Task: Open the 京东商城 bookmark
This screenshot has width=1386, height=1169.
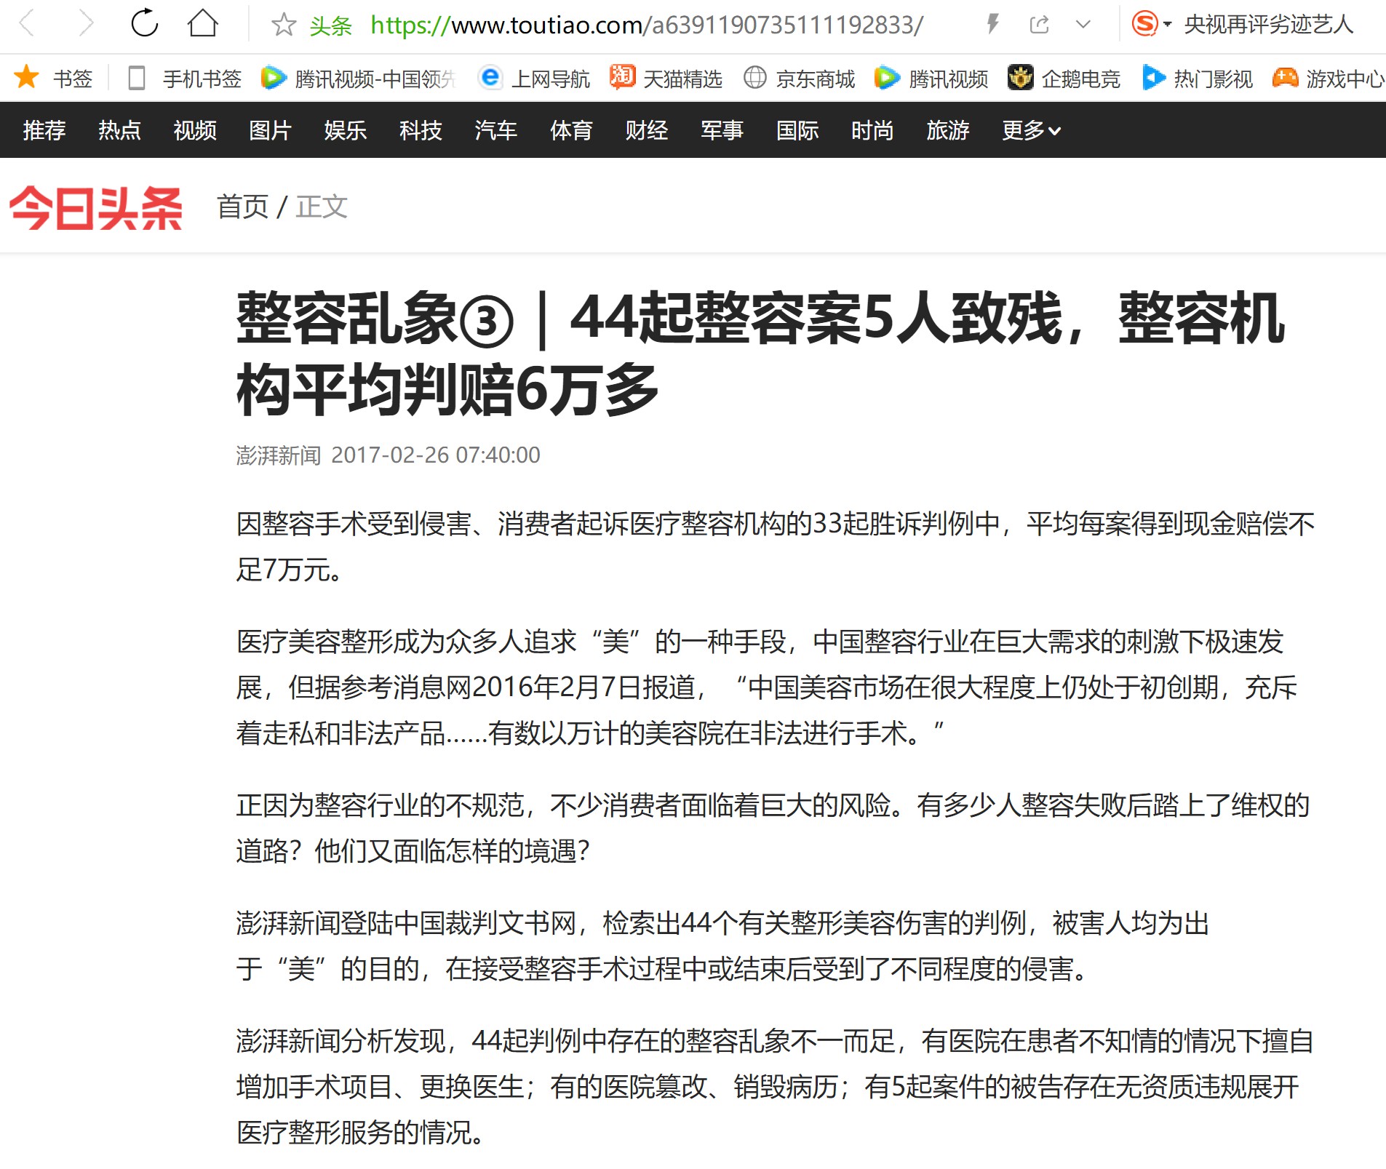Action: (799, 78)
